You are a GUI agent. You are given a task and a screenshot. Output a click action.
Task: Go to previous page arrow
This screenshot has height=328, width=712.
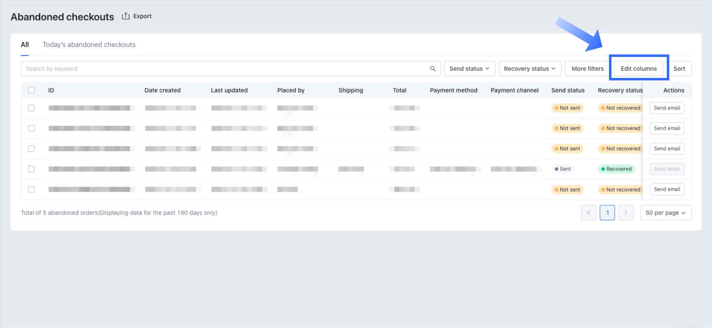pyautogui.click(x=588, y=213)
